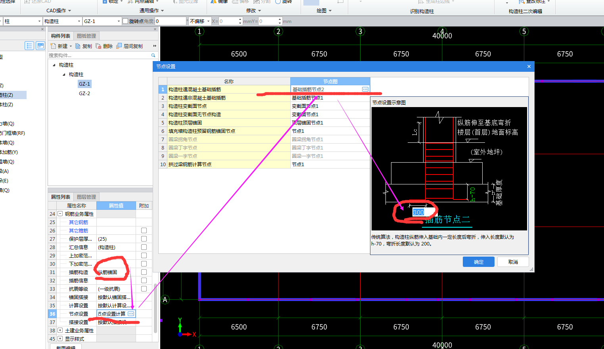The height and width of the screenshot is (349, 604).
Task: Close the left navigation panel
Action: point(42,29)
